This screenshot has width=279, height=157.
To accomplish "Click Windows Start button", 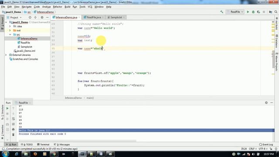I will tap(5, 154).
